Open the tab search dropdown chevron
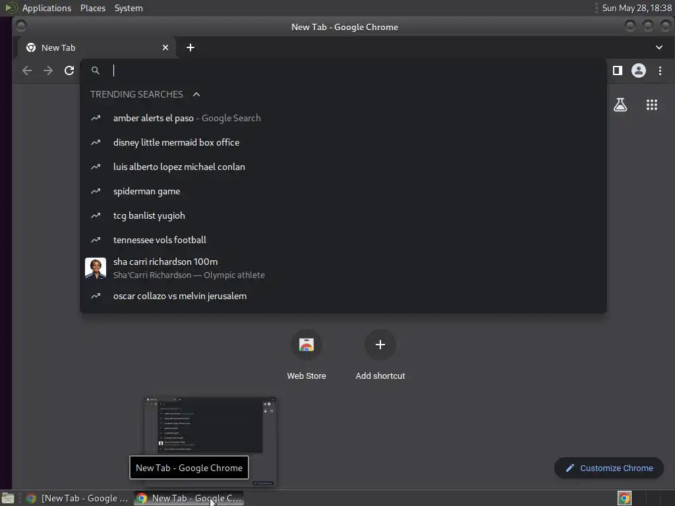The height and width of the screenshot is (506, 675). [x=659, y=47]
